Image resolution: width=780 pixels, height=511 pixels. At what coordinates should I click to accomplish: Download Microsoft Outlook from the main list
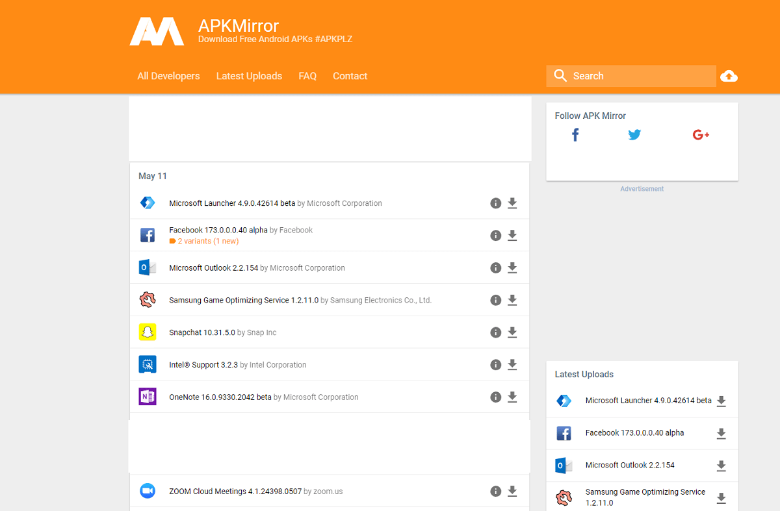tap(512, 268)
